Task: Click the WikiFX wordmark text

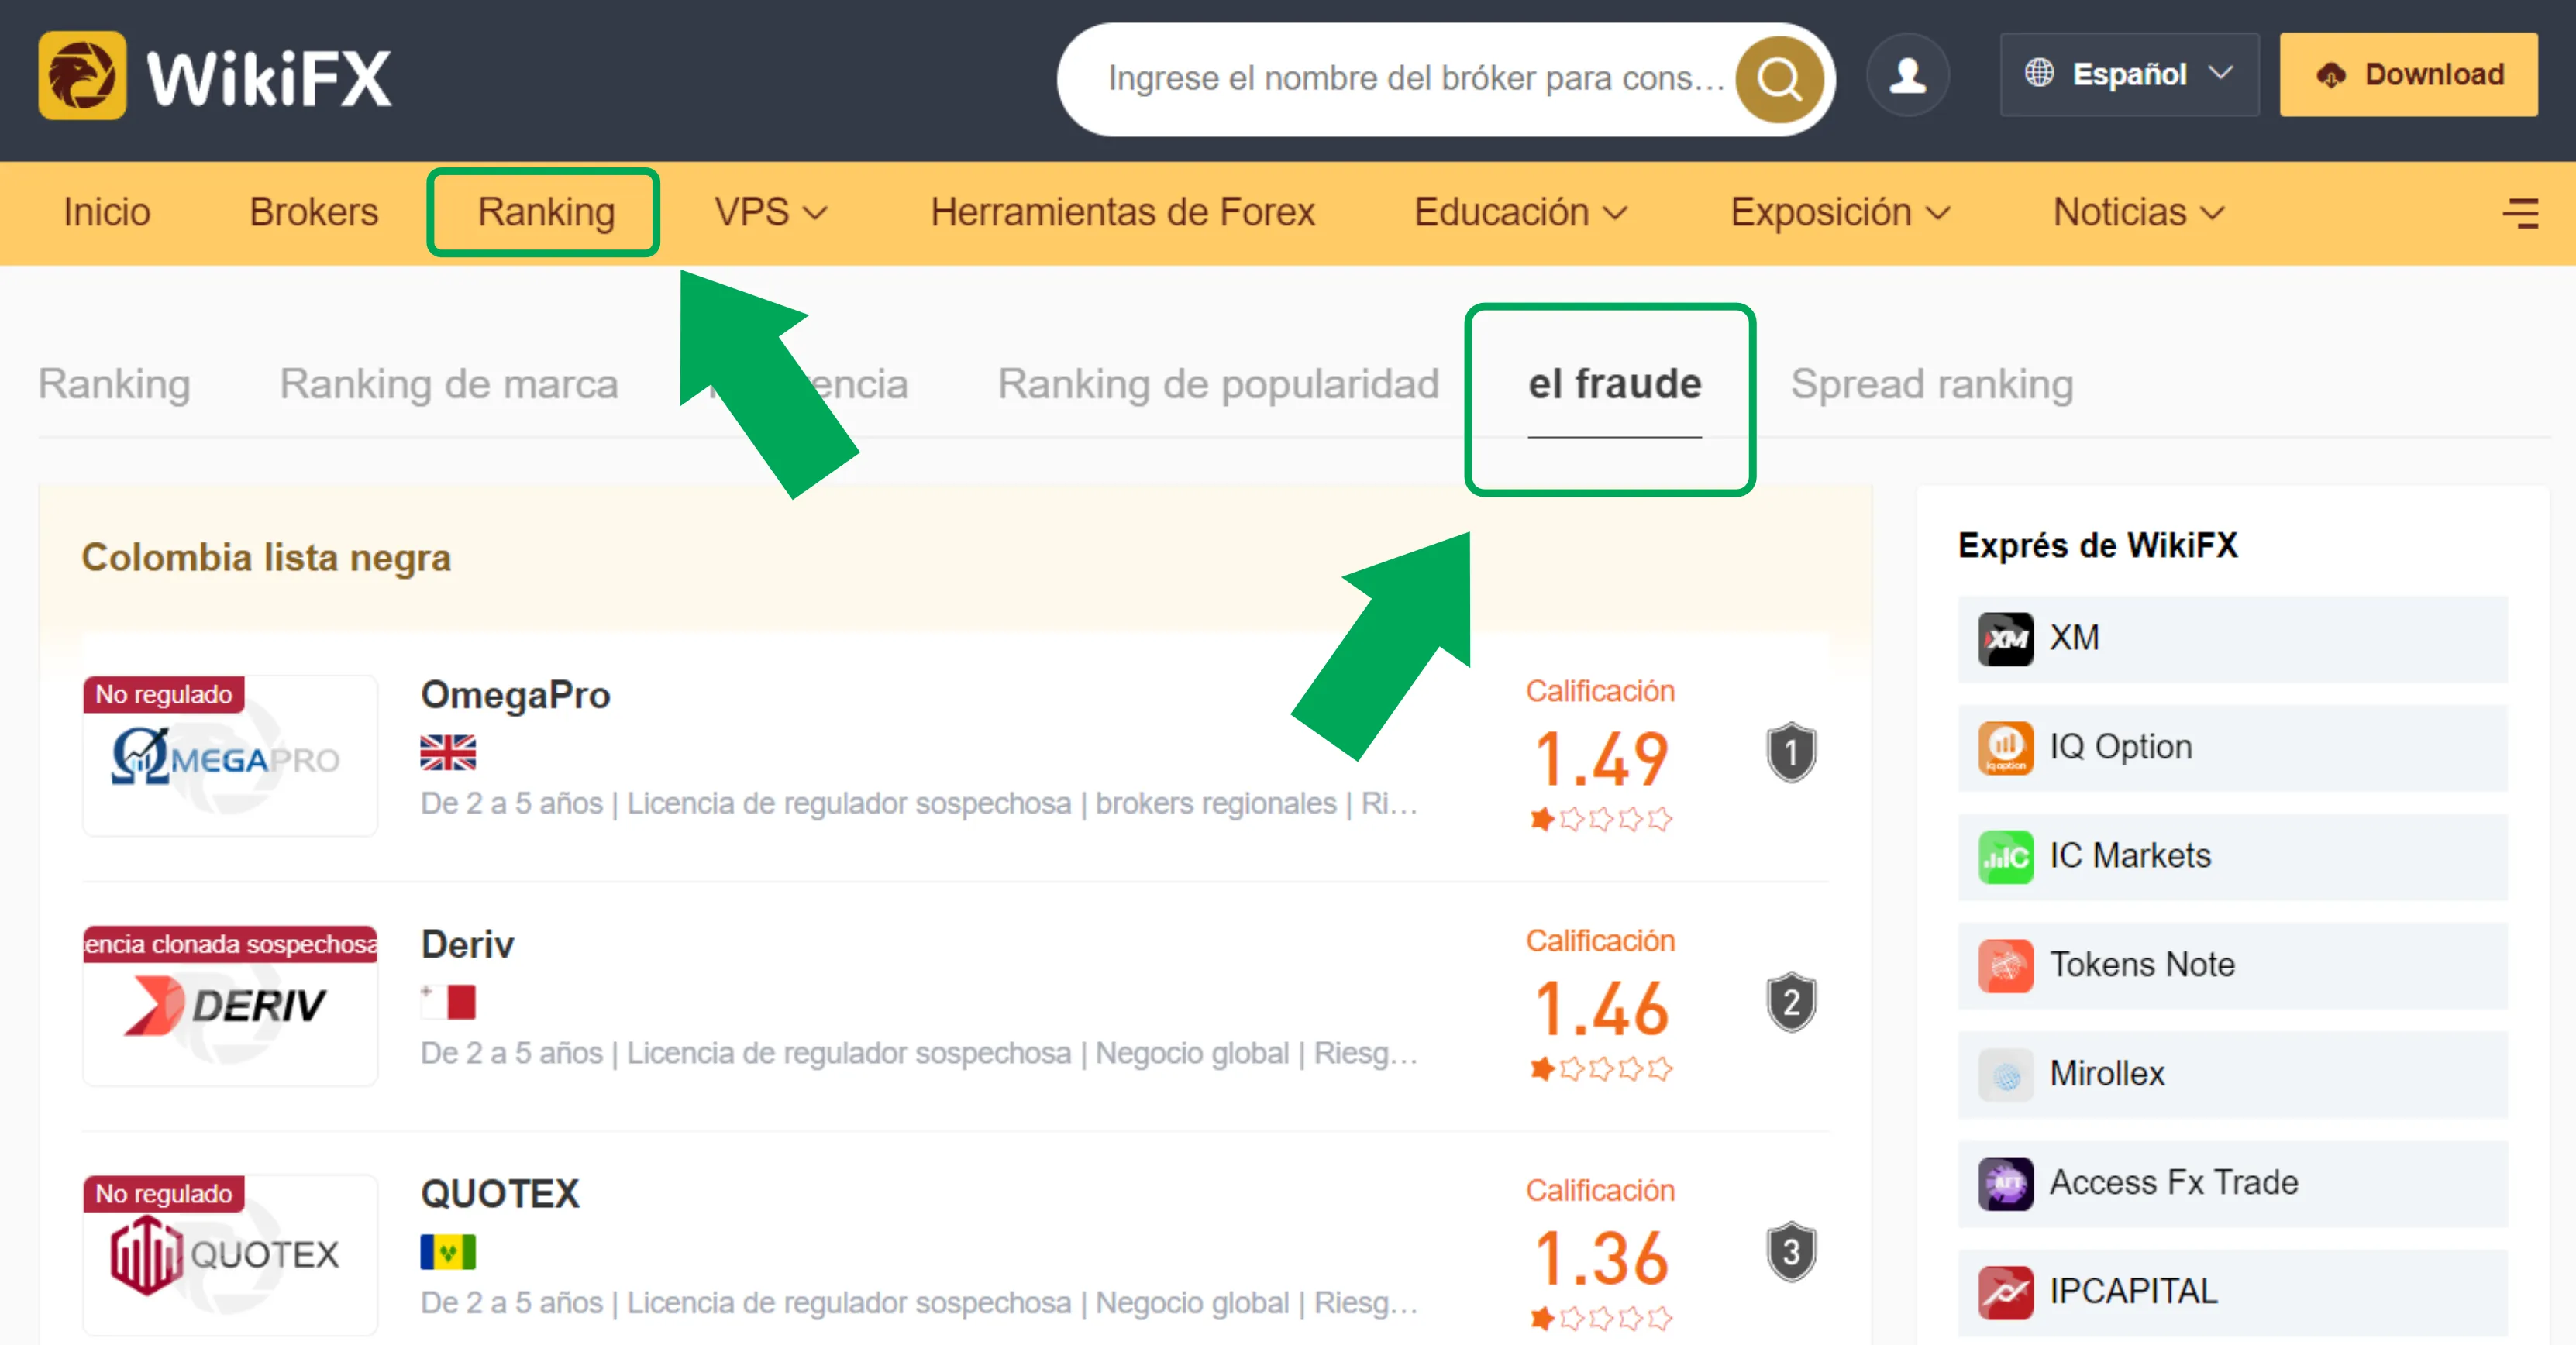Action: point(269,78)
